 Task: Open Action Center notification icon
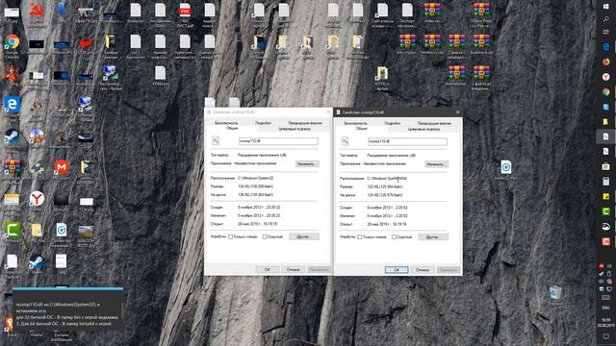pos(605,336)
